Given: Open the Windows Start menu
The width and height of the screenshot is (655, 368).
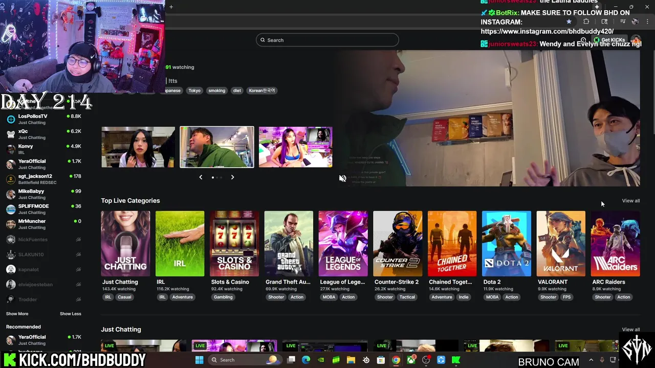Looking at the screenshot, I should point(200,360).
